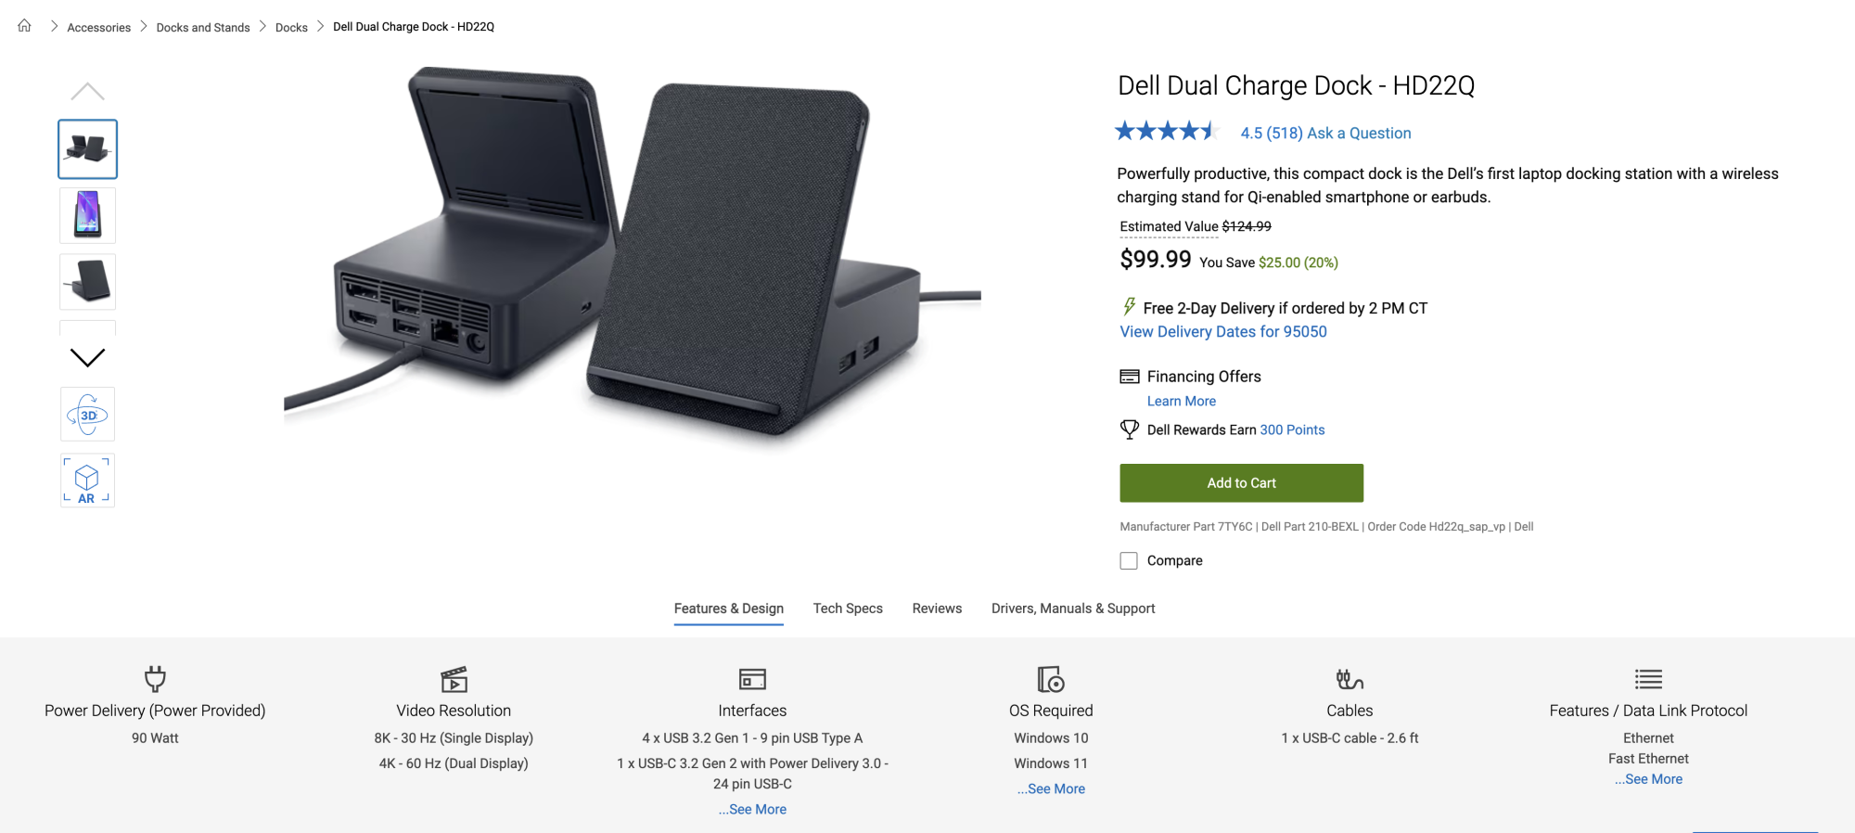
Task: Tick the Compare checkbox
Action: pos(1129,561)
